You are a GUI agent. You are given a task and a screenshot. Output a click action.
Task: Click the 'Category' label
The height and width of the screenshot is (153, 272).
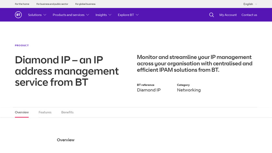(x=183, y=85)
